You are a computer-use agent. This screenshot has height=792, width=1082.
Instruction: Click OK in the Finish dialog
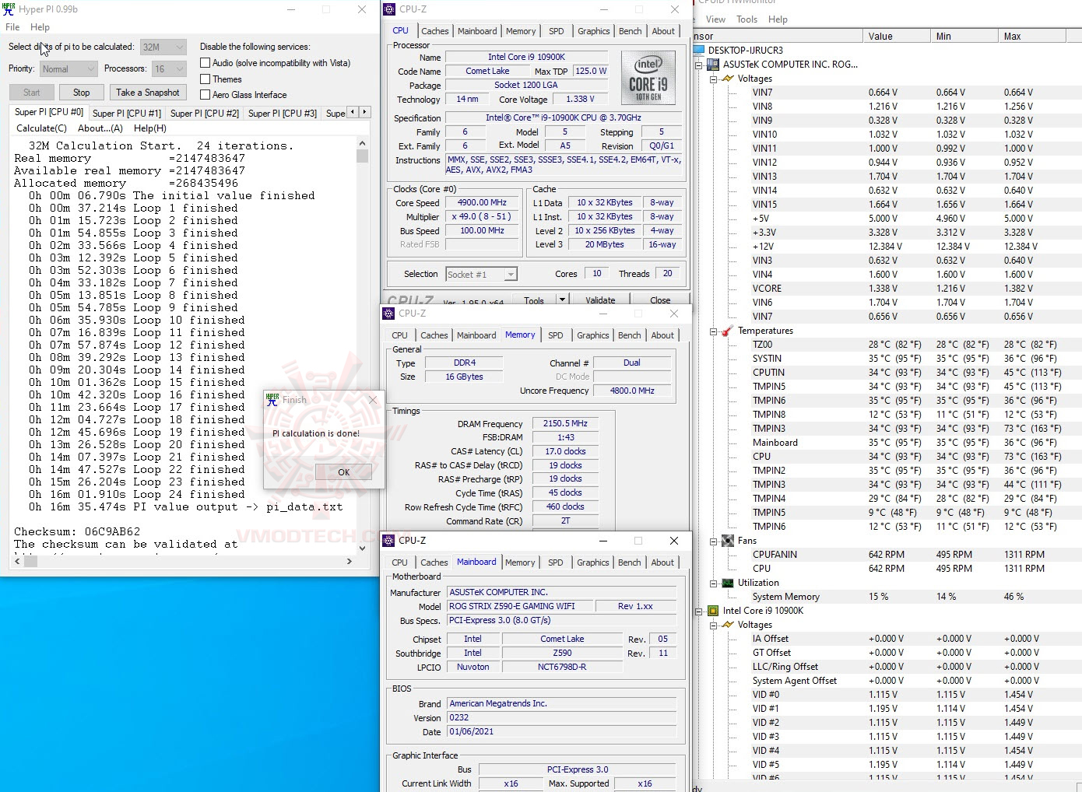[344, 472]
